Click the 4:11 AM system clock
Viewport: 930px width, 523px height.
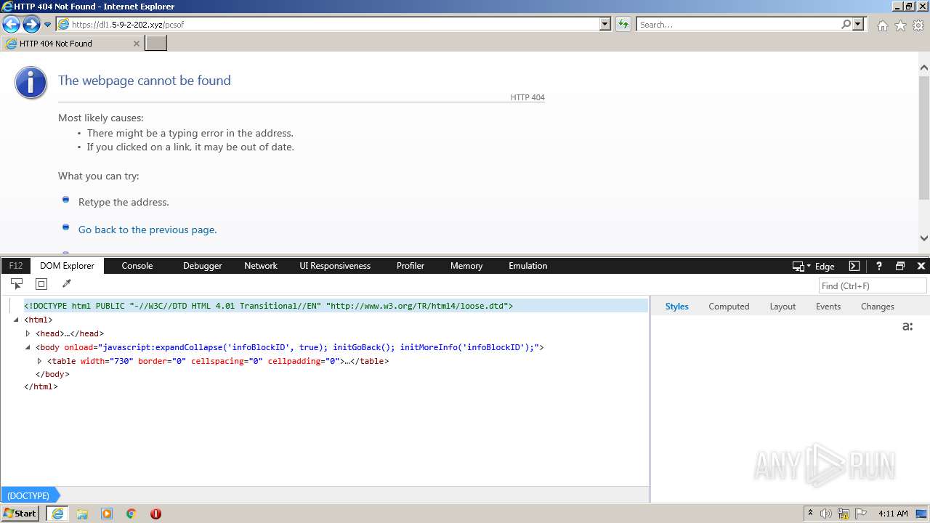click(x=893, y=514)
